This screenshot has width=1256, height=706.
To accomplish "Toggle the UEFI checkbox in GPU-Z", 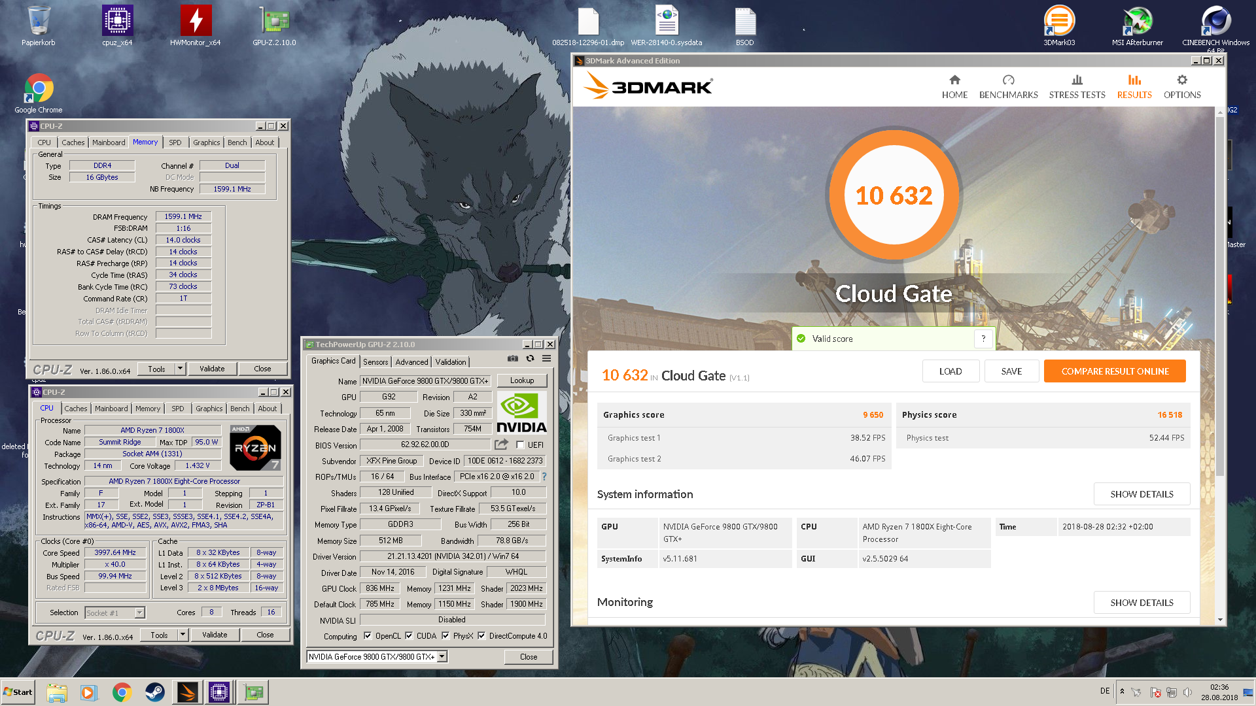I will coord(520,445).
